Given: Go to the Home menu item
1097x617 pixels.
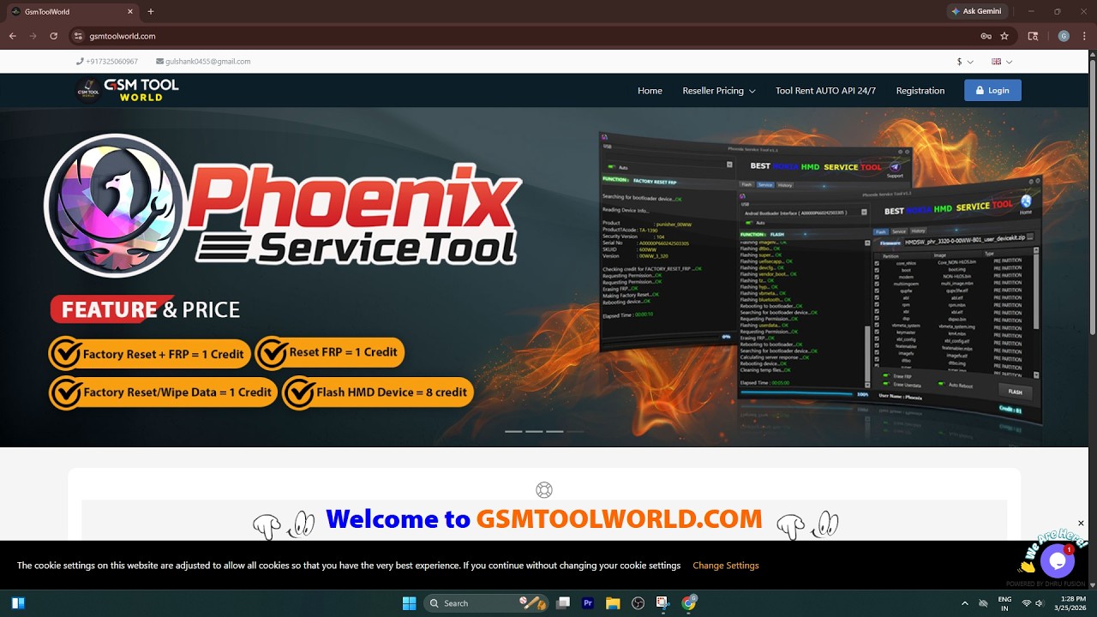Looking at the screenshot, I should coord(650,91).
